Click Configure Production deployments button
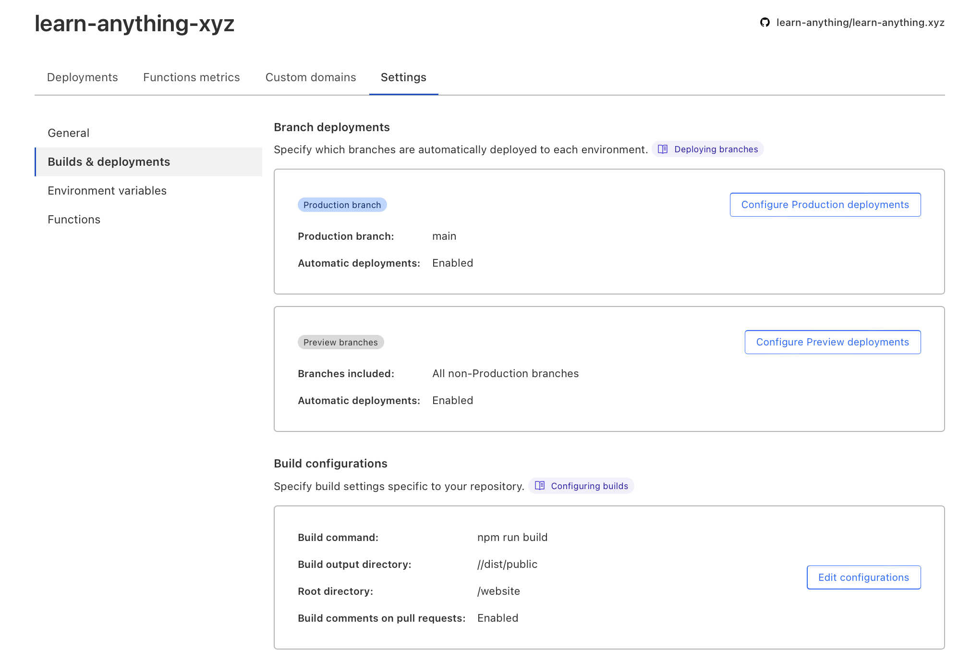The width and height of the screenshot is (971, 663). (x=825, y=205)
